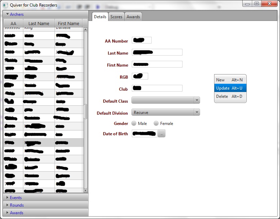
Task: Collapse the Archers panel
Action: click(46, 14)
